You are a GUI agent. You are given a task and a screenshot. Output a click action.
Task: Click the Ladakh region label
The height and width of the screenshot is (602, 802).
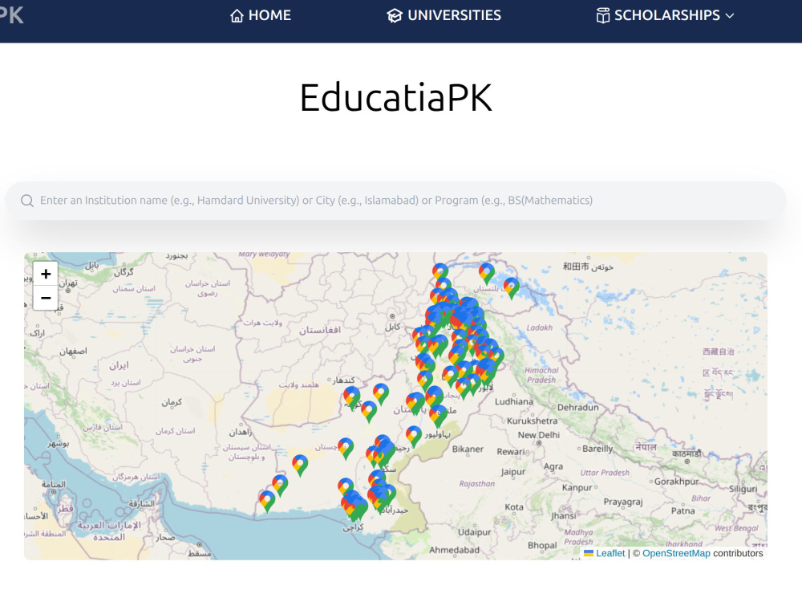(x=539, y=327)
